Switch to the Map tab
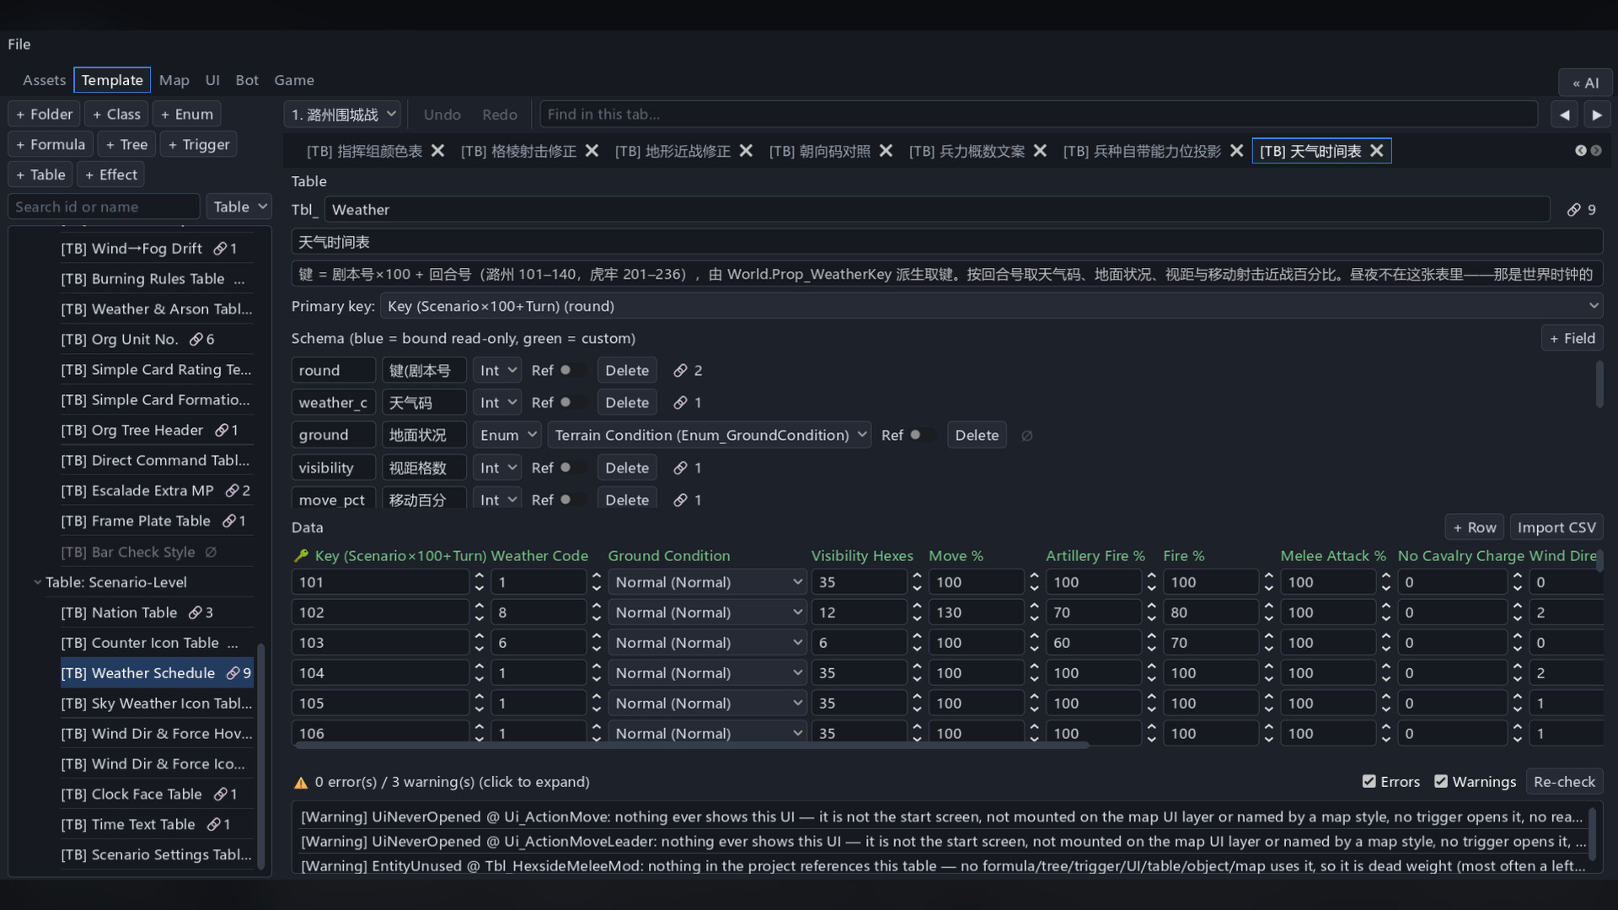The image size is (1618, 910). point(174,80)
